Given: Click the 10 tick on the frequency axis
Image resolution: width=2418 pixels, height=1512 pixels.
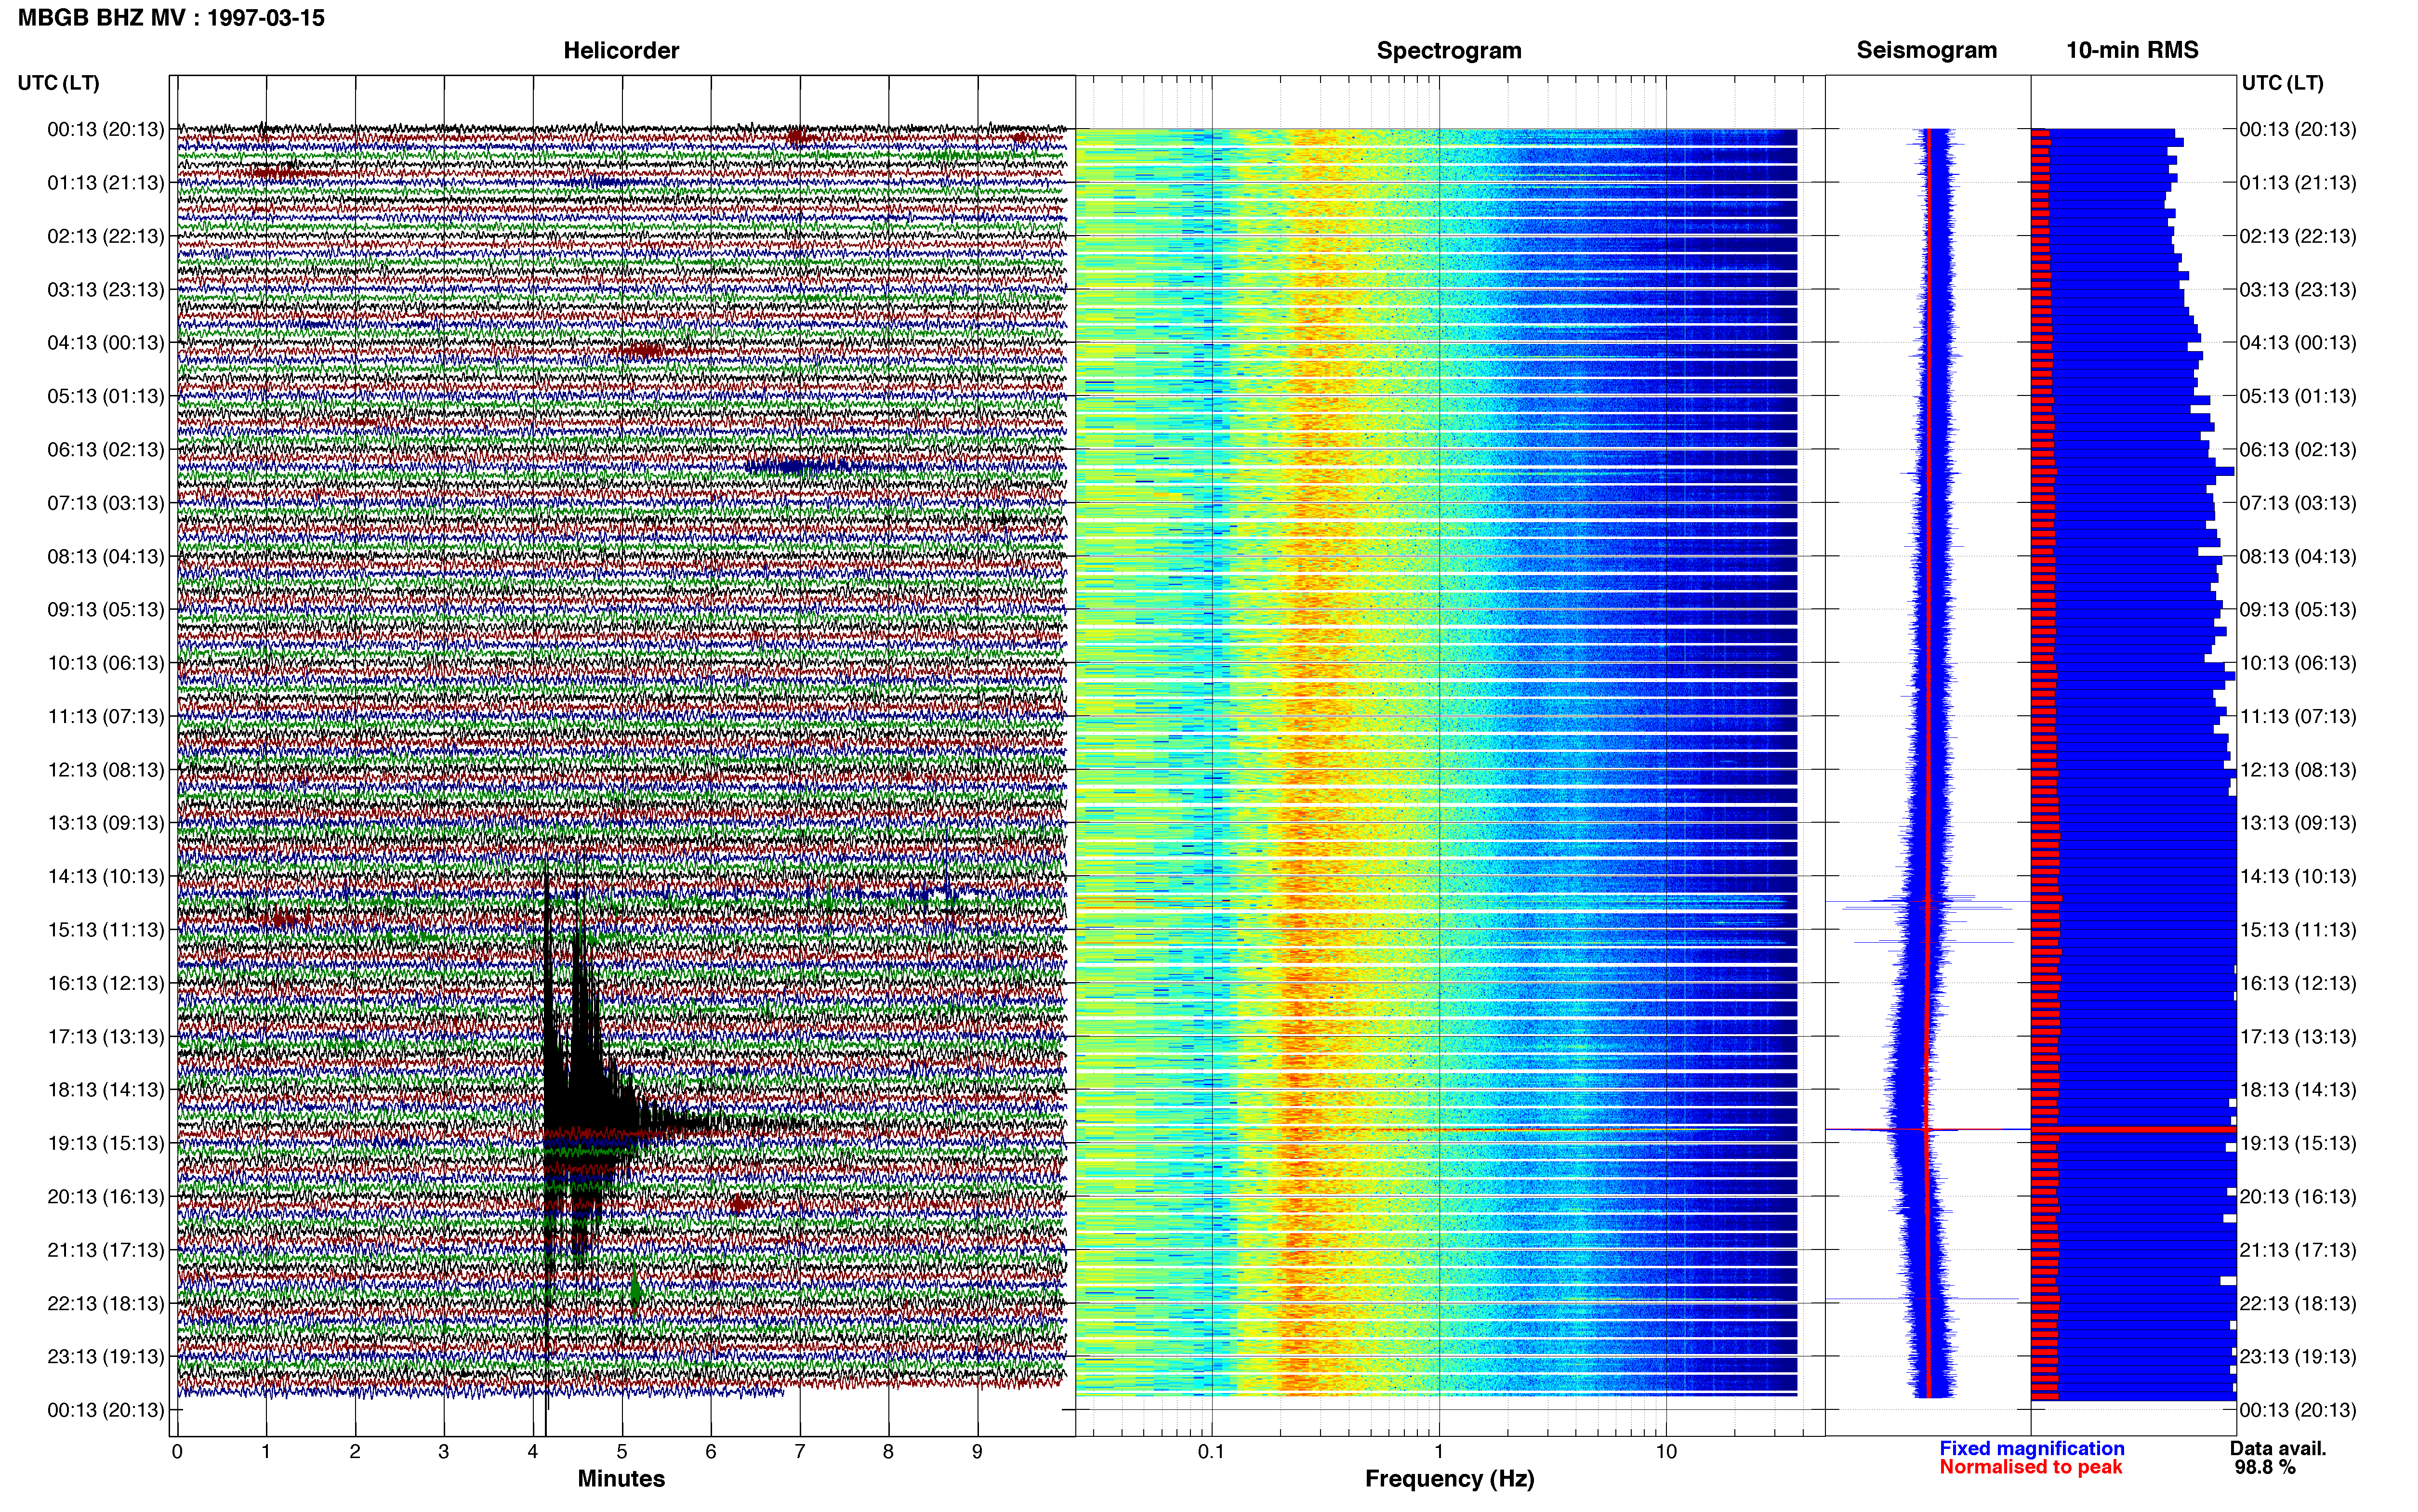Looking at the screenshot, I should 1666,1452.
